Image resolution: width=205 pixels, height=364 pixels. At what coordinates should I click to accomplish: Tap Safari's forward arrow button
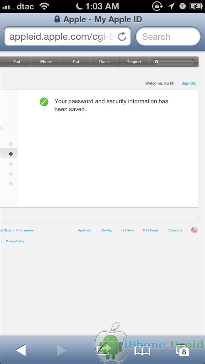[x=62, y=350]
